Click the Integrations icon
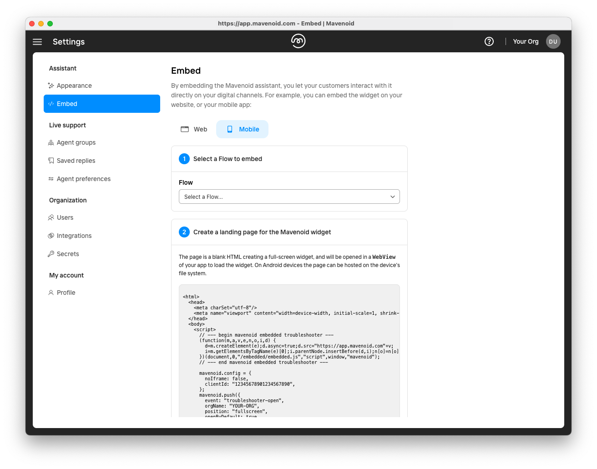Viewport: 597px width, 469px height. 51,236
